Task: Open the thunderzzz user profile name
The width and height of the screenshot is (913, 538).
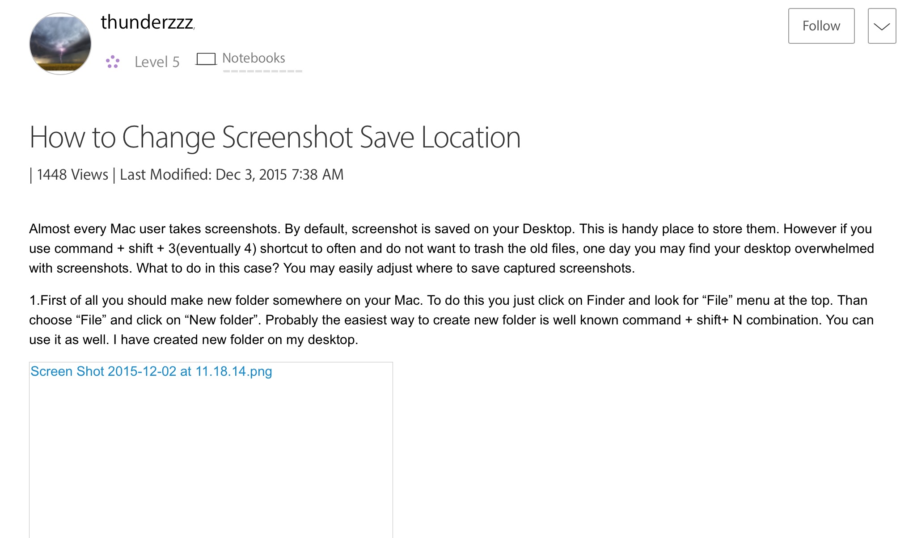Action: 147,22
